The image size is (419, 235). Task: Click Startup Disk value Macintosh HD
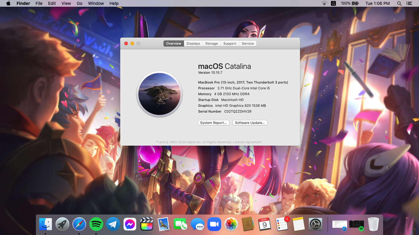tap(232, 100)
